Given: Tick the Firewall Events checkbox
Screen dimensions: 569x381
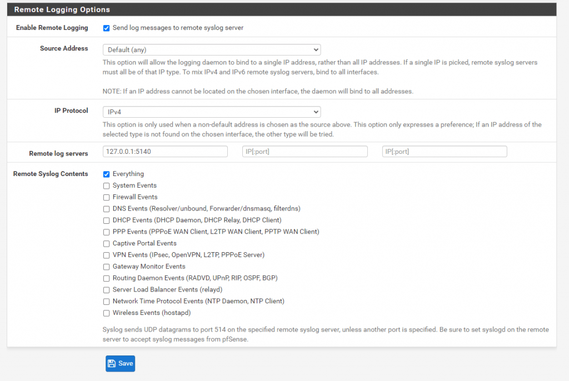Looking at the screenshot, I should 106,197.
